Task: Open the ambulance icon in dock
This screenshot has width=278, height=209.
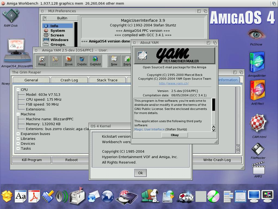Action: click(186, 197)
